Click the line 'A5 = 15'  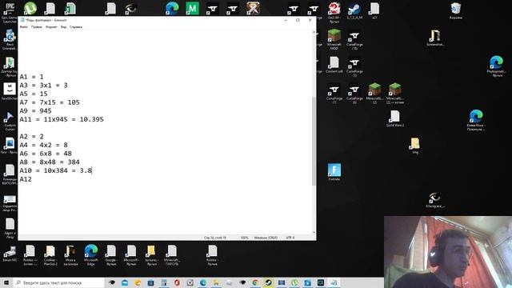[x=34, y=94]
